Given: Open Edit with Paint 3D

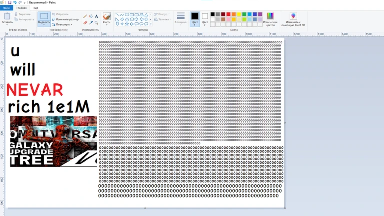Looking at the screenshot, I should (x=293, y=19).
